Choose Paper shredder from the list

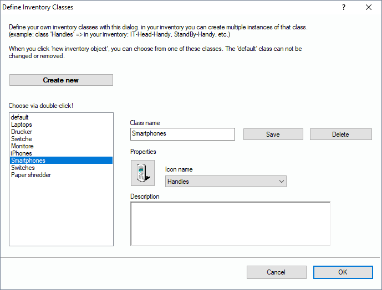[x=31, y=175]
